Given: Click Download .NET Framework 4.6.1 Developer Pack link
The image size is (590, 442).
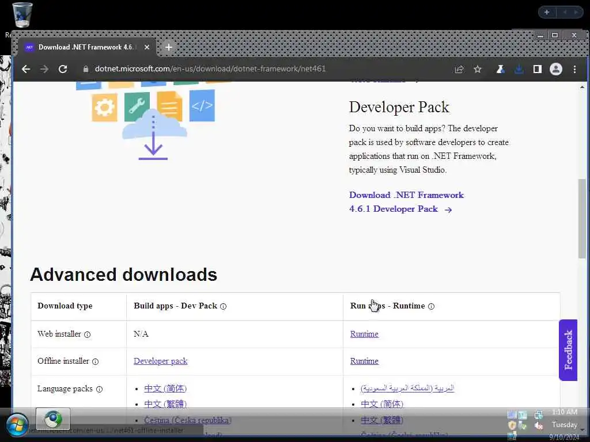Looking at the screenshot, I should click(406, 202).
